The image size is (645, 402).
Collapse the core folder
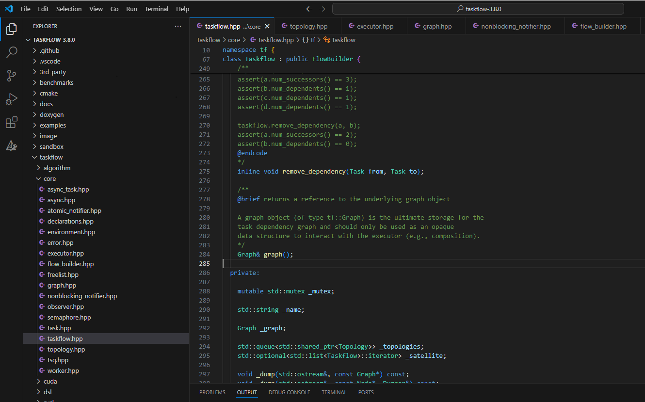49,178
